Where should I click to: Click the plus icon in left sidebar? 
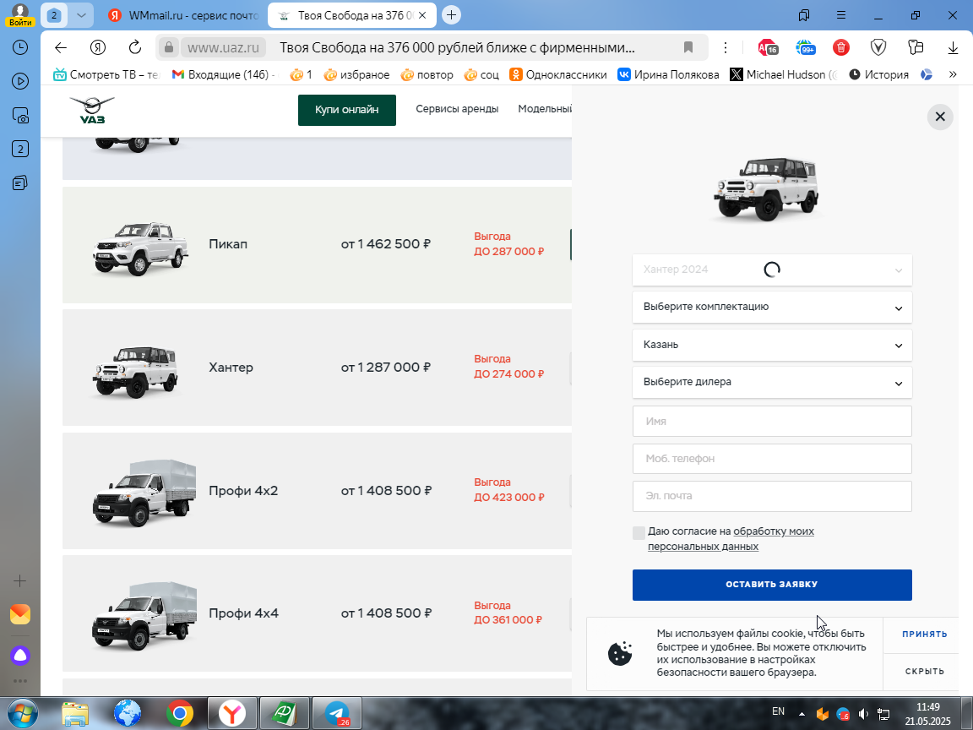tap(20, 581)
